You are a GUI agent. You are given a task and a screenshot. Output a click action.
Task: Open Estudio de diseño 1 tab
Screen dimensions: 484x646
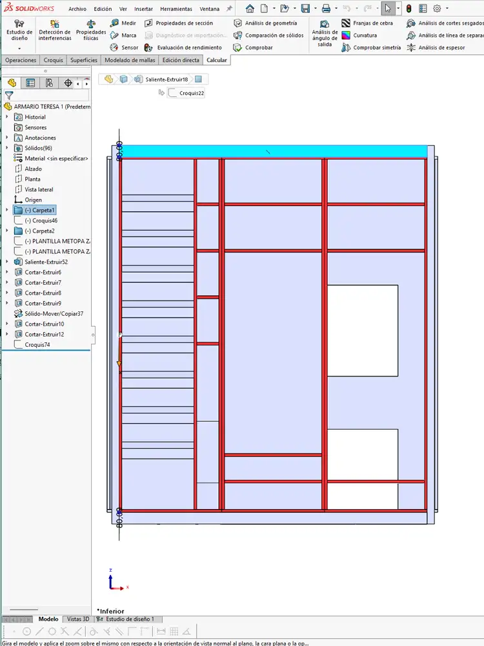tap(129, 619)
